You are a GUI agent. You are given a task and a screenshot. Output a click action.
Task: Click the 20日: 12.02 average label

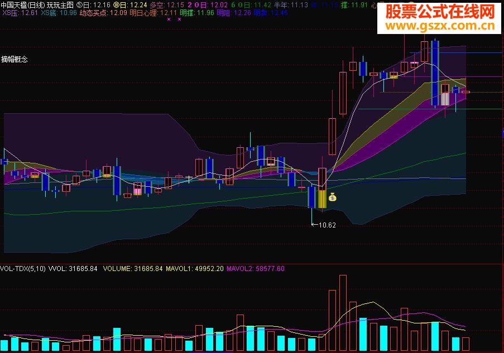[208, 5]
